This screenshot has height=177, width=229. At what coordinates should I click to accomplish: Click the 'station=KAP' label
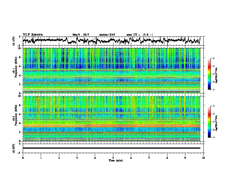point(107,35)
